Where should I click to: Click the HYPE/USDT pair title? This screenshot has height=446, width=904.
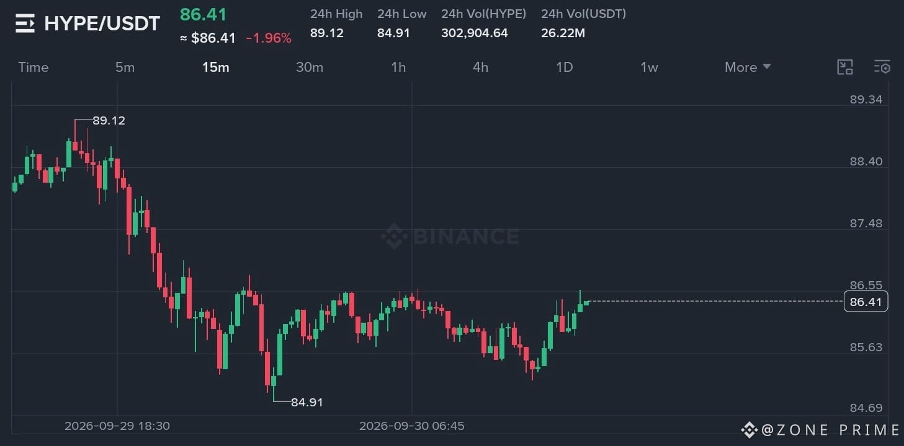[x=102, y=24]
